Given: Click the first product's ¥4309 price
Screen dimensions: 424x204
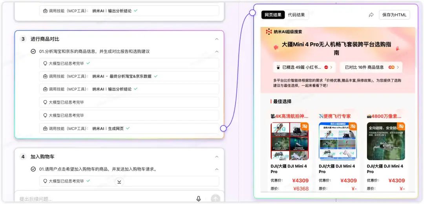Looking at the screenshot, I should point(300,181).
